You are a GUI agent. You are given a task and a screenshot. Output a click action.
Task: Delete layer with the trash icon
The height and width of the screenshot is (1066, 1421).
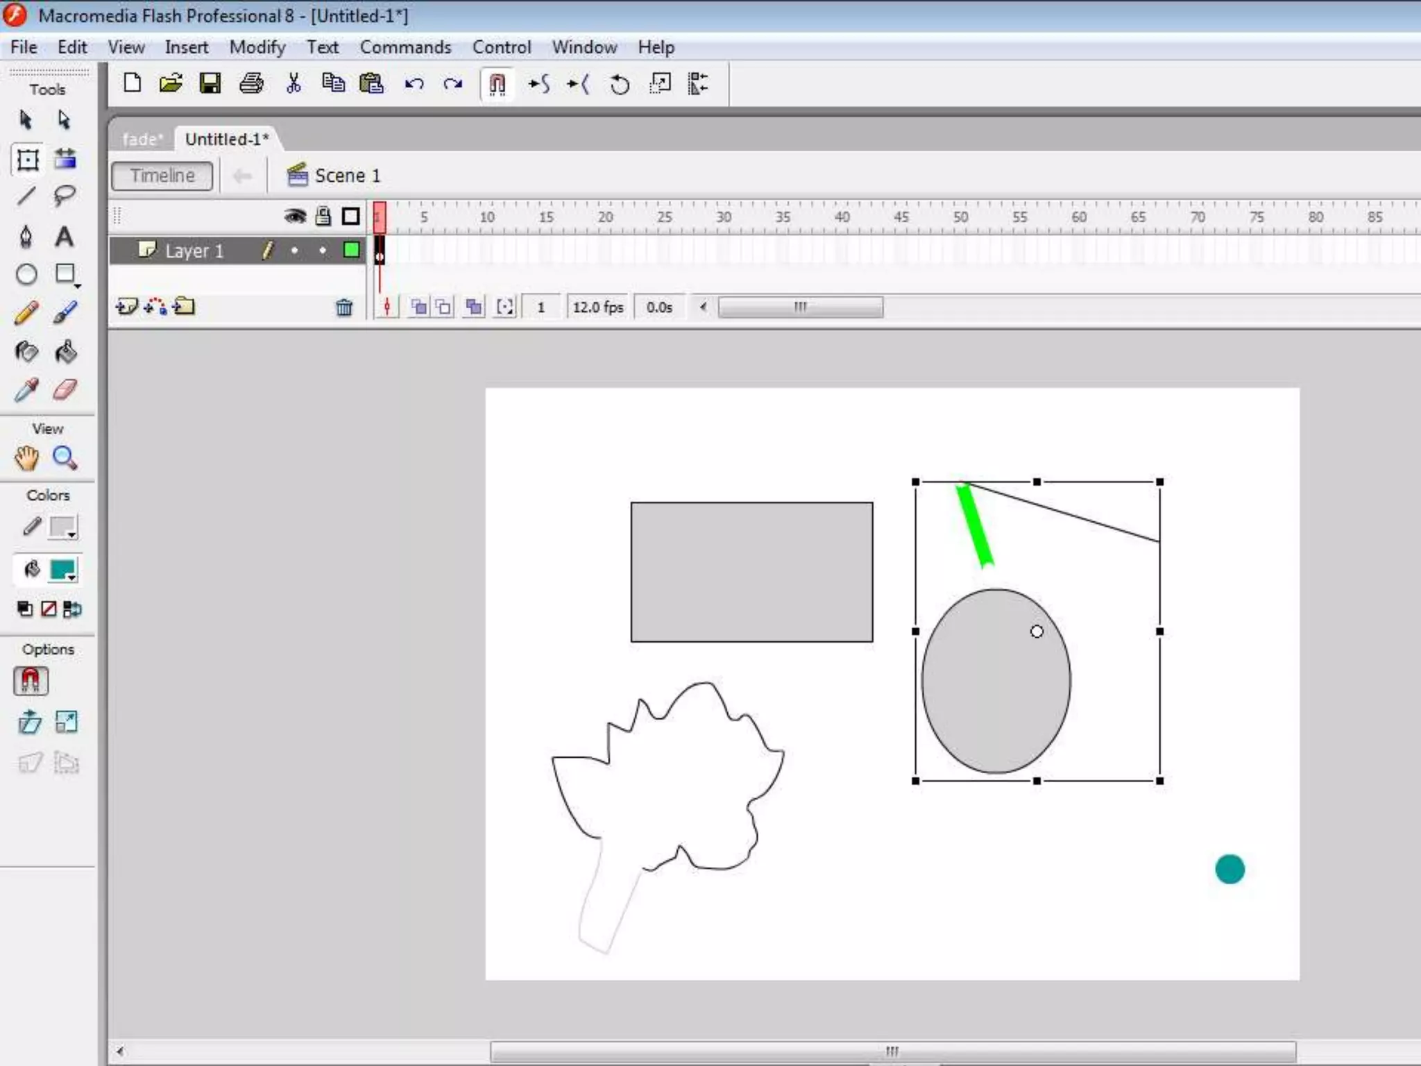344,307
